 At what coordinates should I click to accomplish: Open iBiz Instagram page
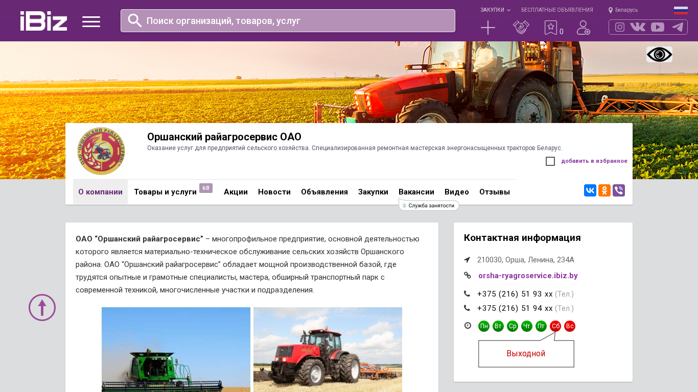[620, 27]
